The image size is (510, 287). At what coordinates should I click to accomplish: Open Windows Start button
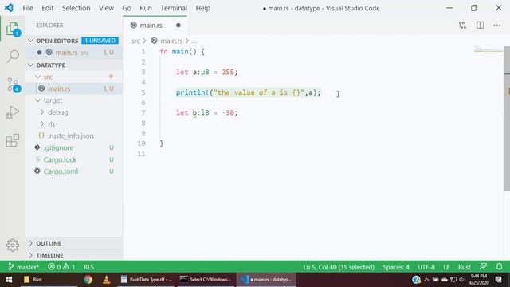click(x=9, y=280)
